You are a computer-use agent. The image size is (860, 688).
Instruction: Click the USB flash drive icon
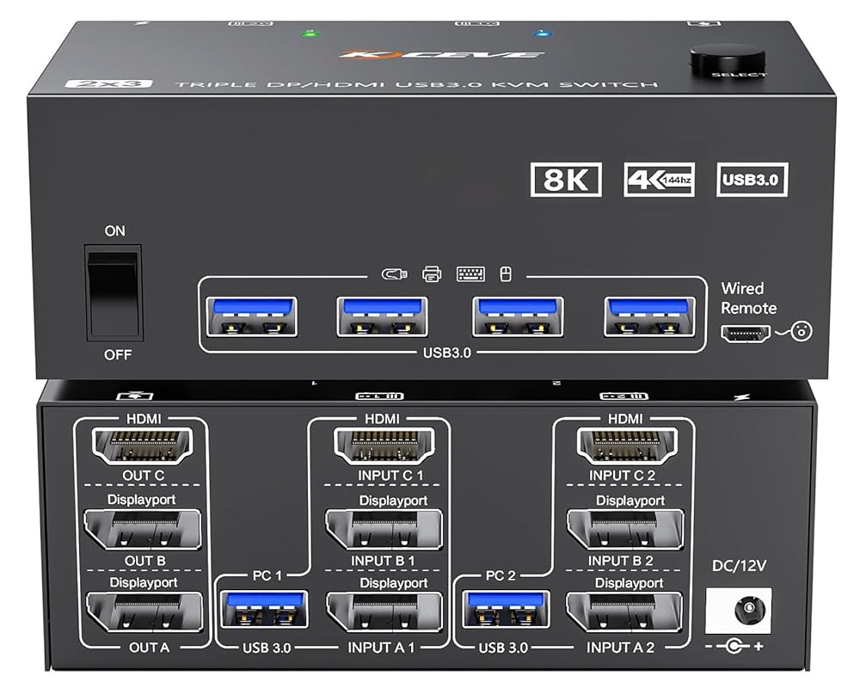(395, 273)
